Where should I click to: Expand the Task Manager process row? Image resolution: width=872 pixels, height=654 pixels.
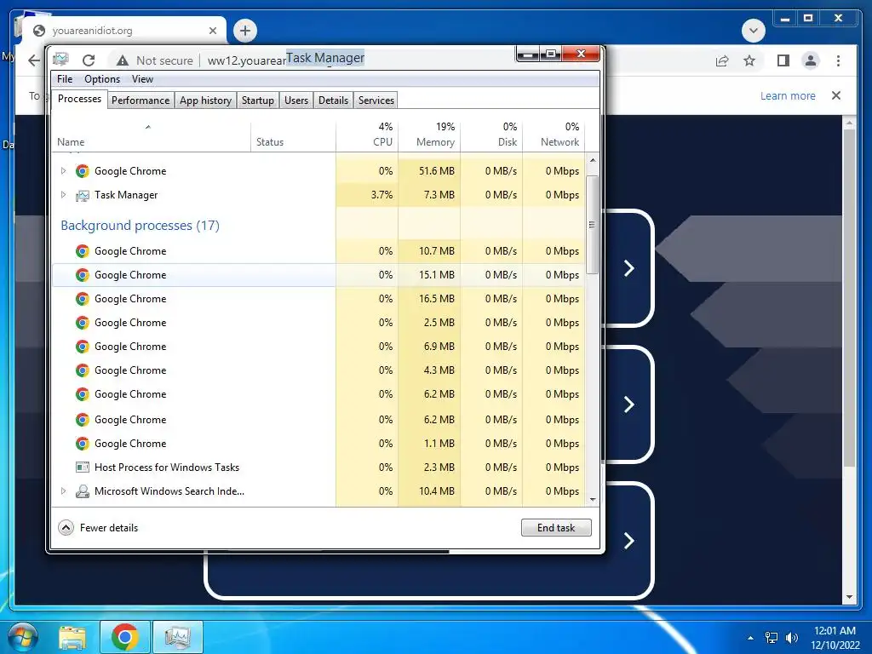(63, 195)
